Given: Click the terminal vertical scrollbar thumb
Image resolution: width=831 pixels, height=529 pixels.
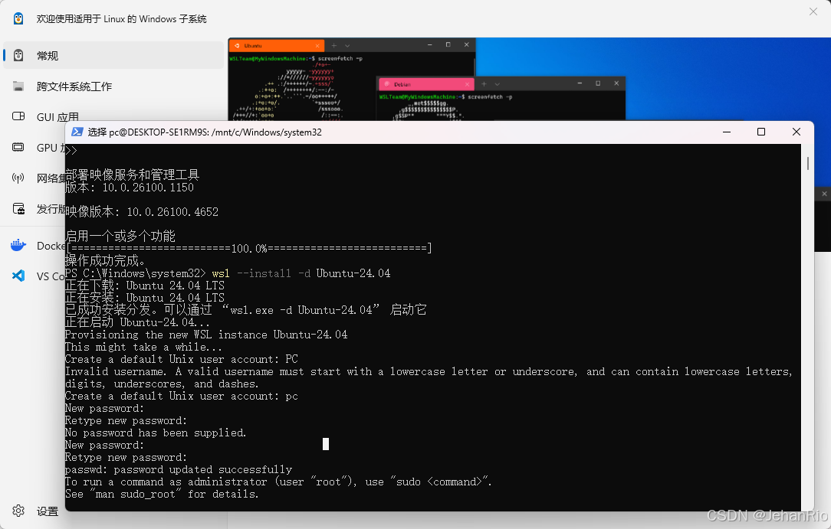Looking at the screenshot, I should (x=808, y=164).
